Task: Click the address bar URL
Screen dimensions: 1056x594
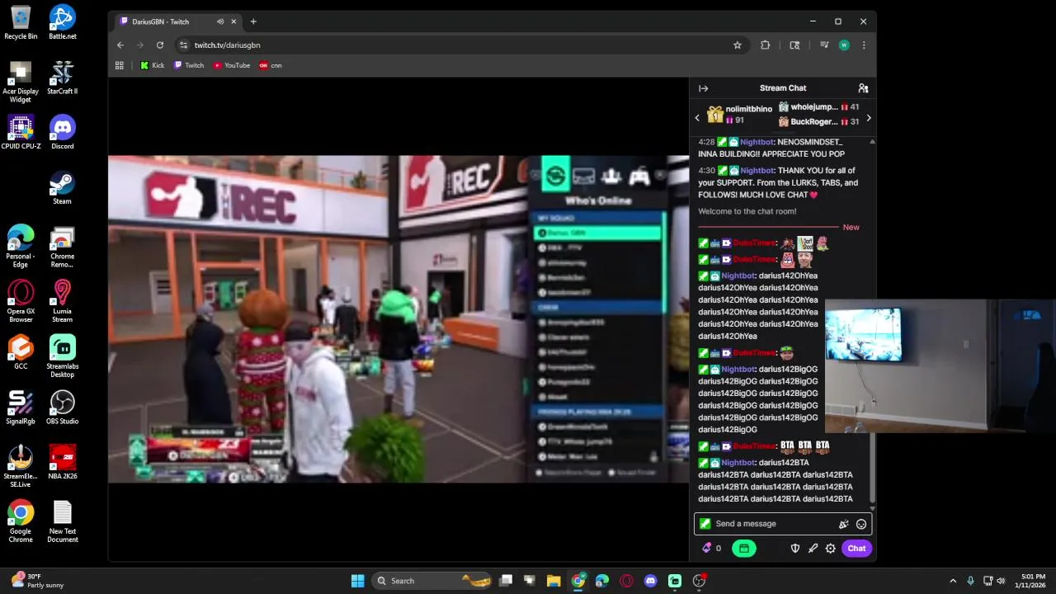Action: click(x=228, y=45)
